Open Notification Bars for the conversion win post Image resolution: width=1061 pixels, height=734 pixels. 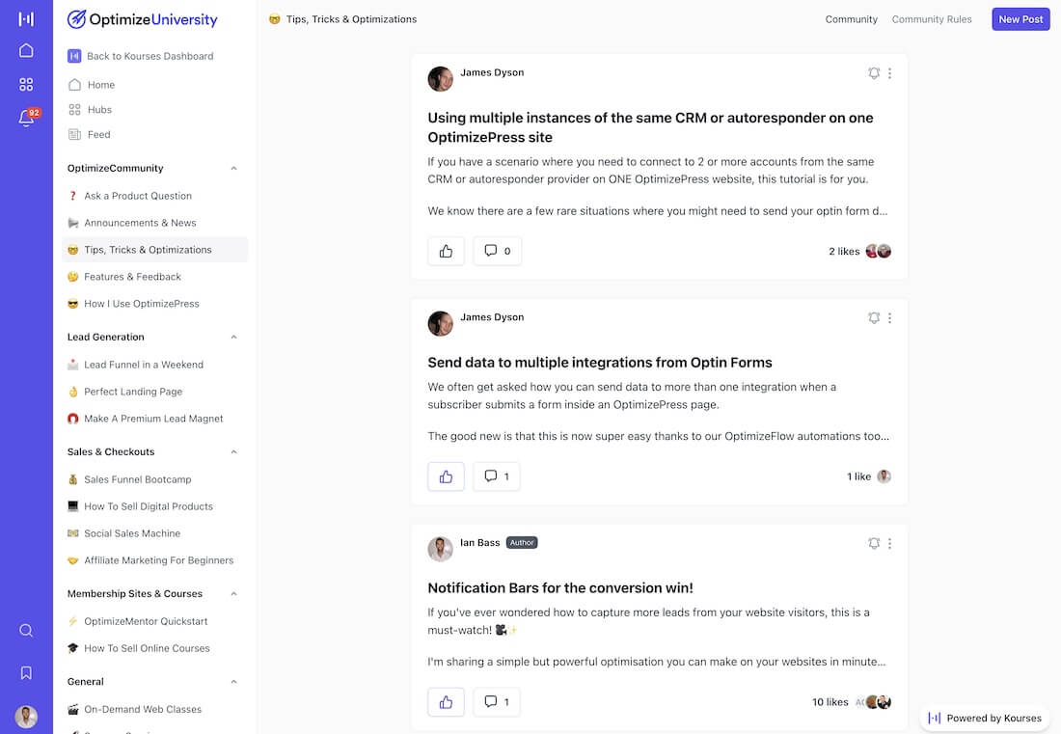pyautogui.click(x=560, y=588)
